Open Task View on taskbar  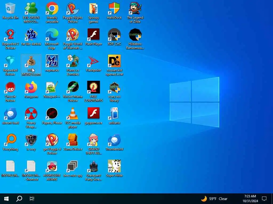click(32, 199)
